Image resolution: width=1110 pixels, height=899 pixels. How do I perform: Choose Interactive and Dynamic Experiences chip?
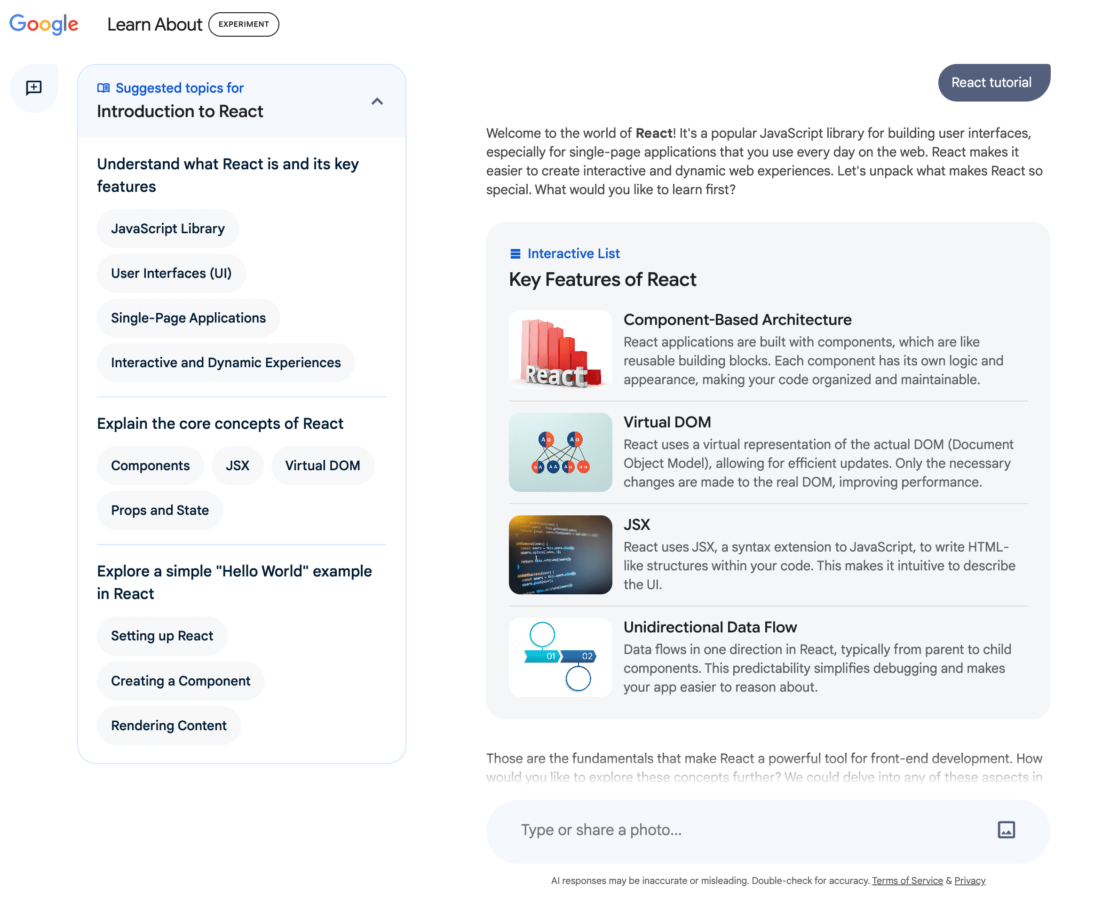[x=225, y=363]
